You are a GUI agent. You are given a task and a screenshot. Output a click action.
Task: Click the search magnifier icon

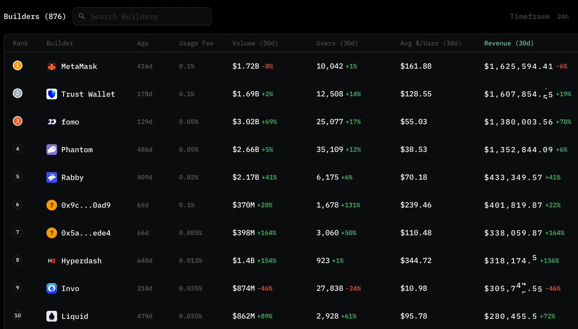[81, 16]
